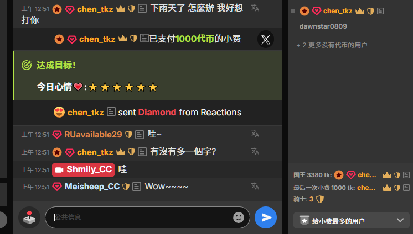Screen dimensions: 413x234
Task: Translate the 有沒有多一個字 message
Action: click(255, 152)
